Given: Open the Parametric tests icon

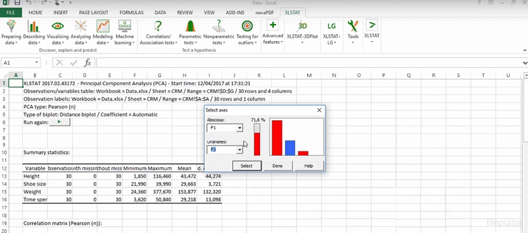Looking at the screenshot, I should [x=190, y=26].
